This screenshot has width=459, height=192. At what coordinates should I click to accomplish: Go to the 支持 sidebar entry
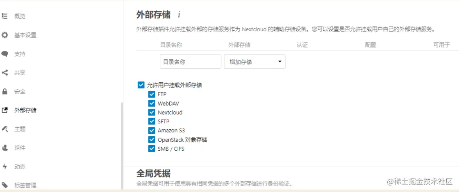click(x=20, y=54)
